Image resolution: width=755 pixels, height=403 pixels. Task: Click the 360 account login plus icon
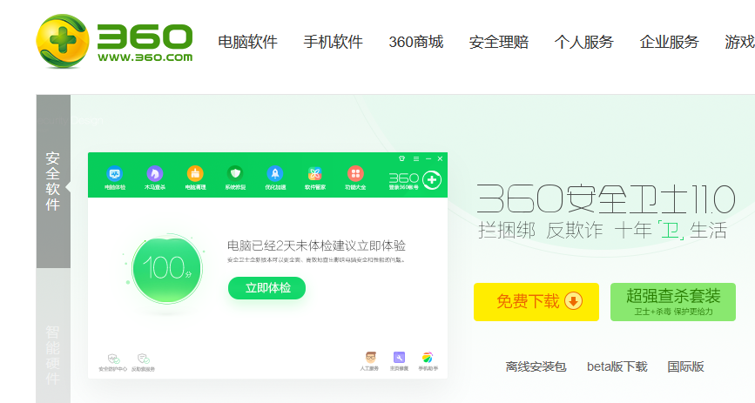point(432,180)
